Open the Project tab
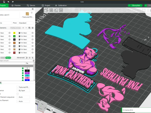 pyautogui.click(x=46, y=5)
